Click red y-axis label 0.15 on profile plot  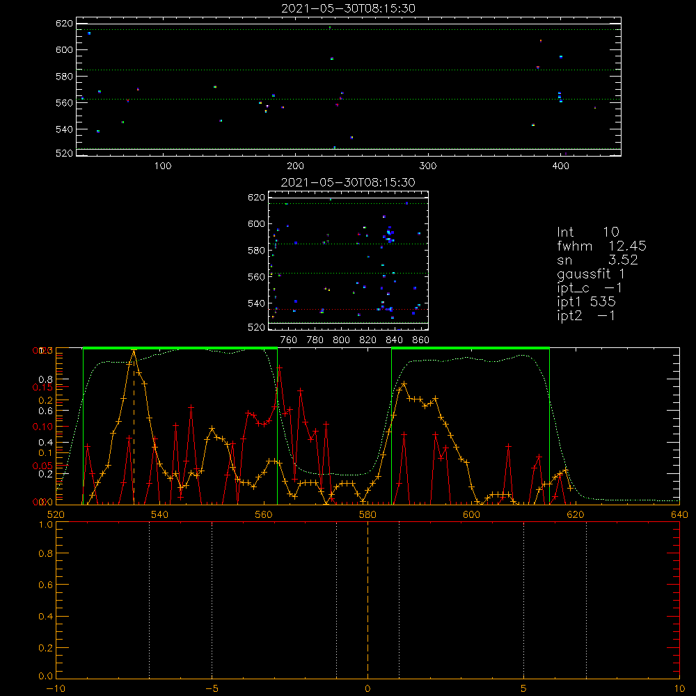(x=42, y=387)
